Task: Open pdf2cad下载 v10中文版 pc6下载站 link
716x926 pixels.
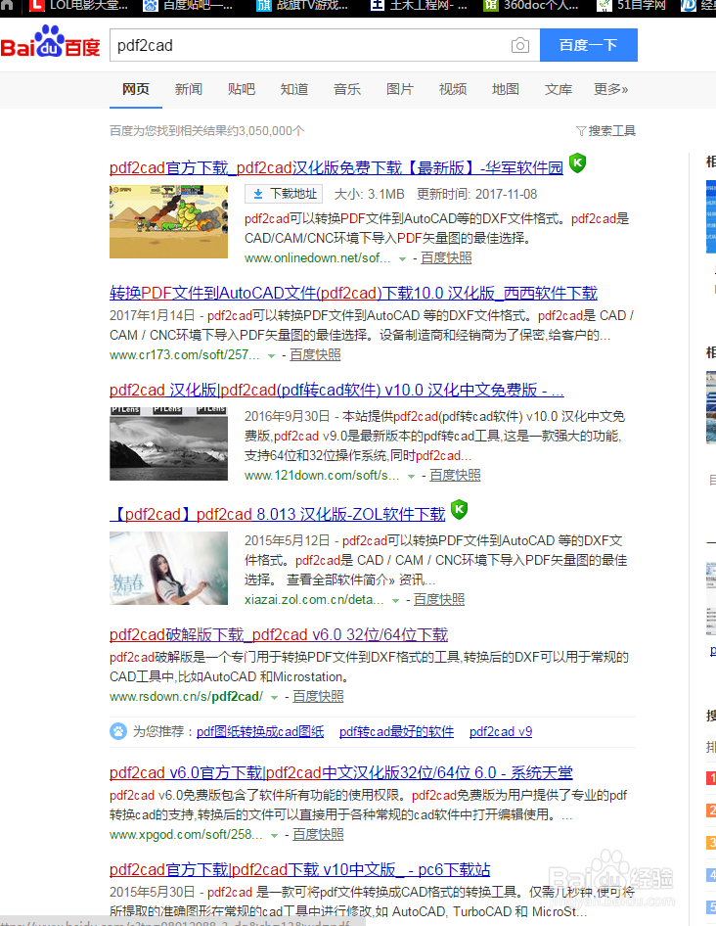Action: click(300, 870)
